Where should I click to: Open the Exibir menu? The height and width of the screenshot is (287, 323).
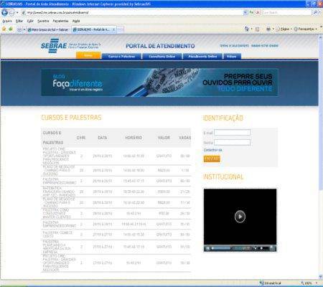[30, 21]
